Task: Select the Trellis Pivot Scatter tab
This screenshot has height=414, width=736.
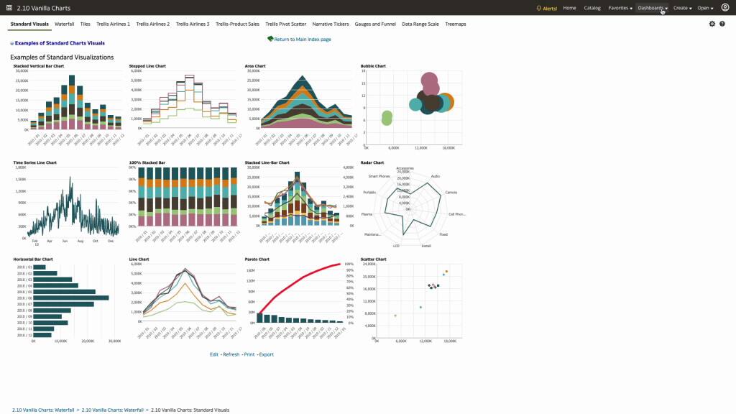Action: (286, 23)
